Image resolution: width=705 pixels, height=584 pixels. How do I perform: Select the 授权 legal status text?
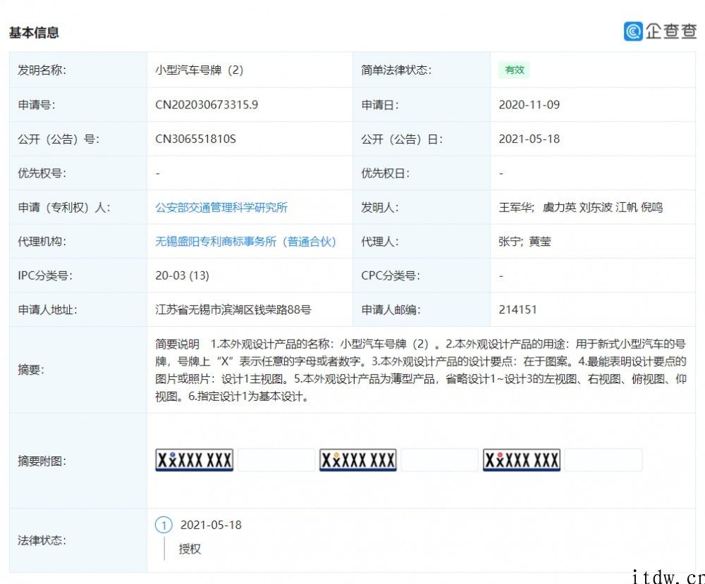pyautogui.click(x=190, y=549)
